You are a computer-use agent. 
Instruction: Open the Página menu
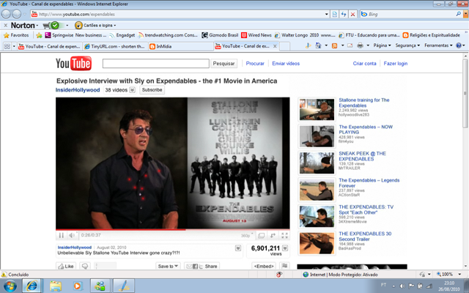[x=382, y=45]
